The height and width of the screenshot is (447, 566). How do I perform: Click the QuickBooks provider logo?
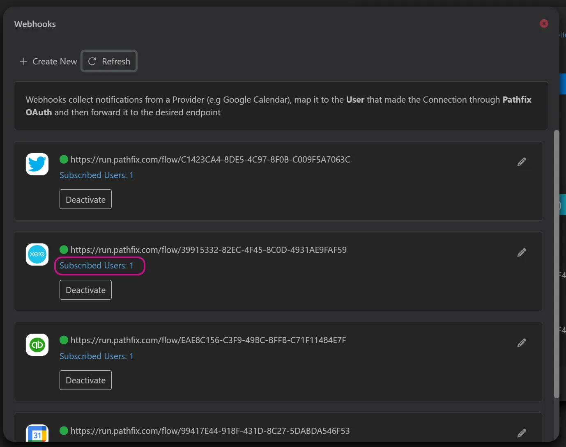tap(37, 345)
